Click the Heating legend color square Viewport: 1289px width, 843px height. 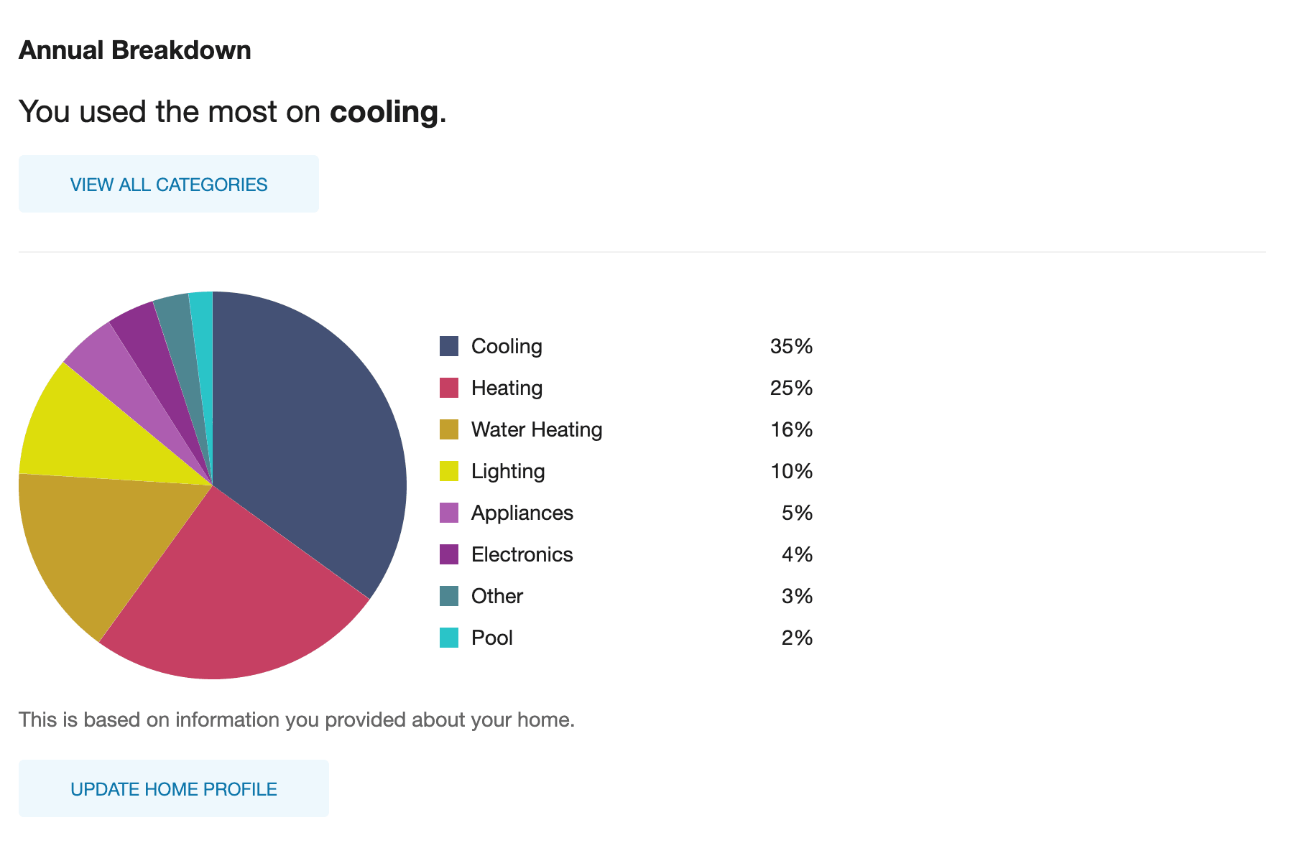click(x=449, y=387)
